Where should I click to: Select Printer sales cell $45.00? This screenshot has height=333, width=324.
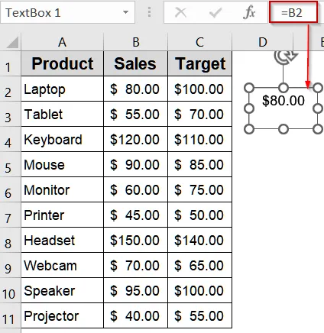136,215
